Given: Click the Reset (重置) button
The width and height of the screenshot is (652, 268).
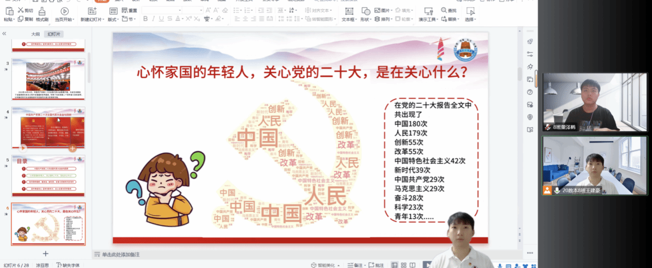Looking at the screenshot, I should 130,10.
